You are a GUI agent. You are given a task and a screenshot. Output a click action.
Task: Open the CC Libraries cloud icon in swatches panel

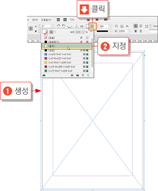[44, 75]
